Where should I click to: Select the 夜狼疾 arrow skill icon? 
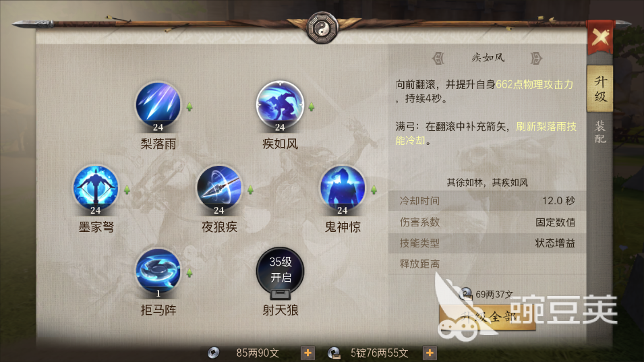pos(219,188)
